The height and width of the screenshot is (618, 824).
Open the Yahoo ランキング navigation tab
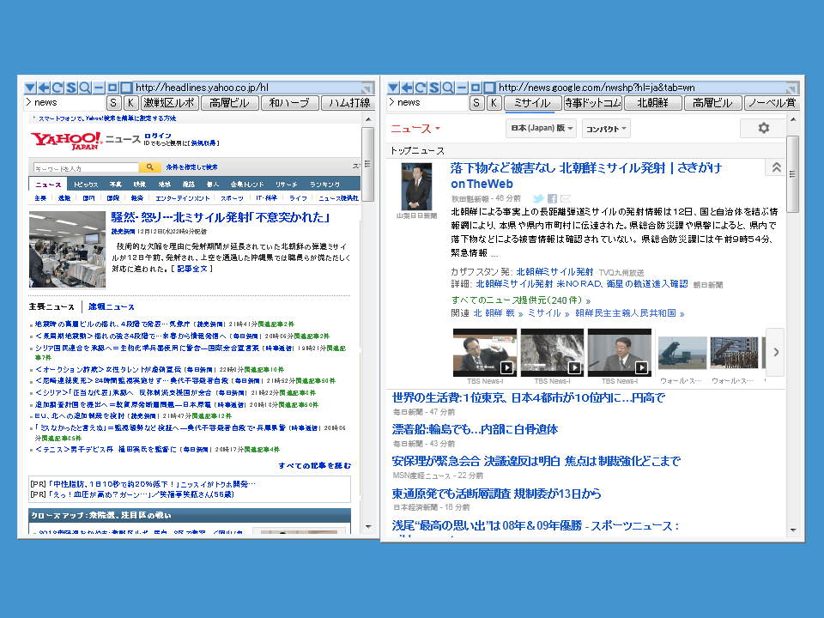[324, 185]
